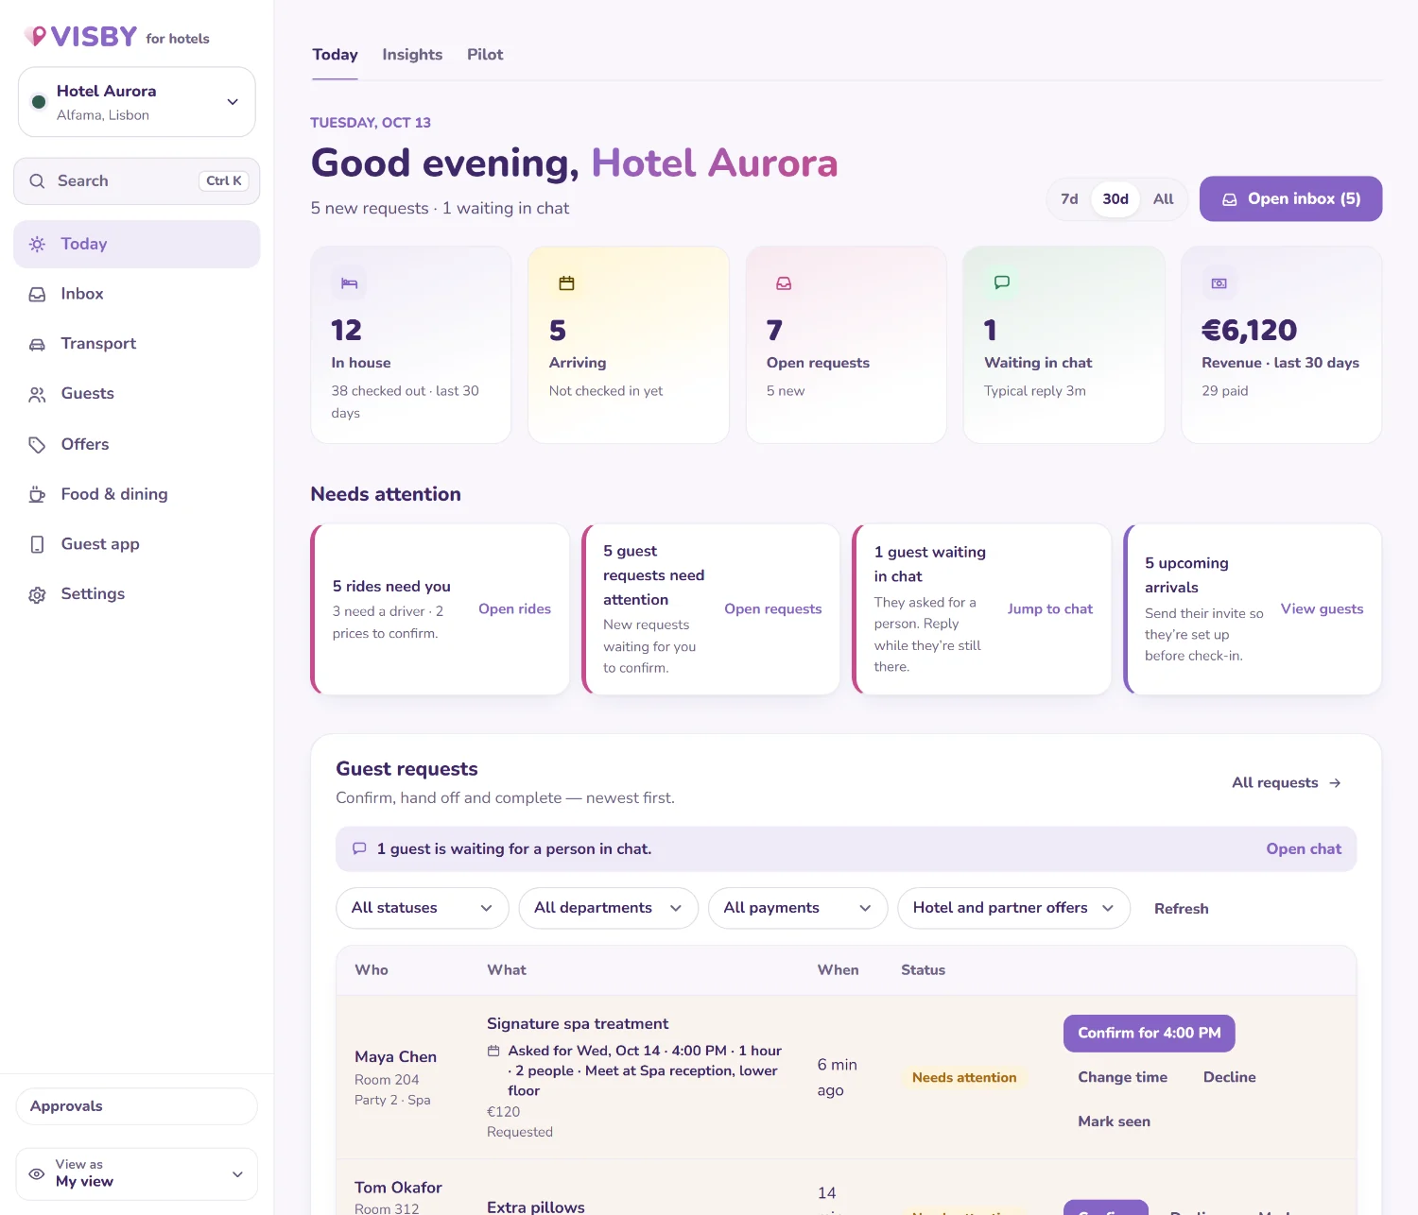
Task: Click the chat icon in waiting banner
Action: click(359, 848)
